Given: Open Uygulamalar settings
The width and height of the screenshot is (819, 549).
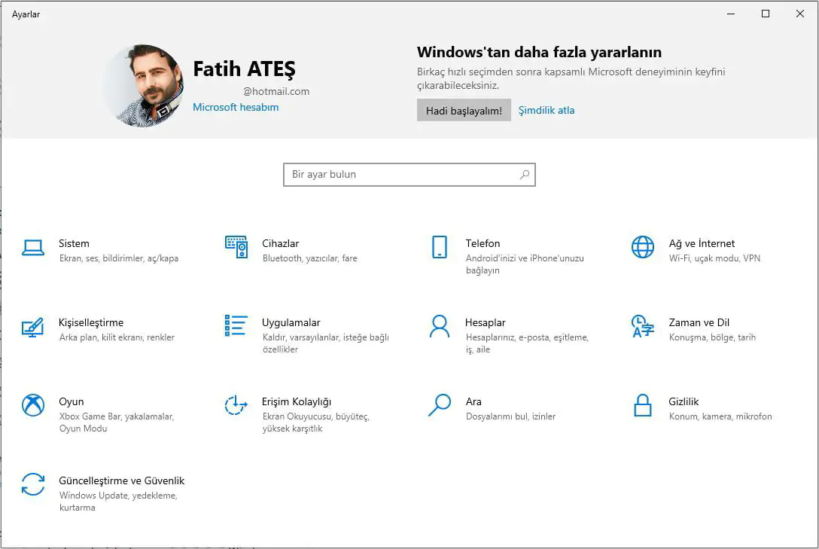Looking at the screenshot, I should [x=288, y=322].
